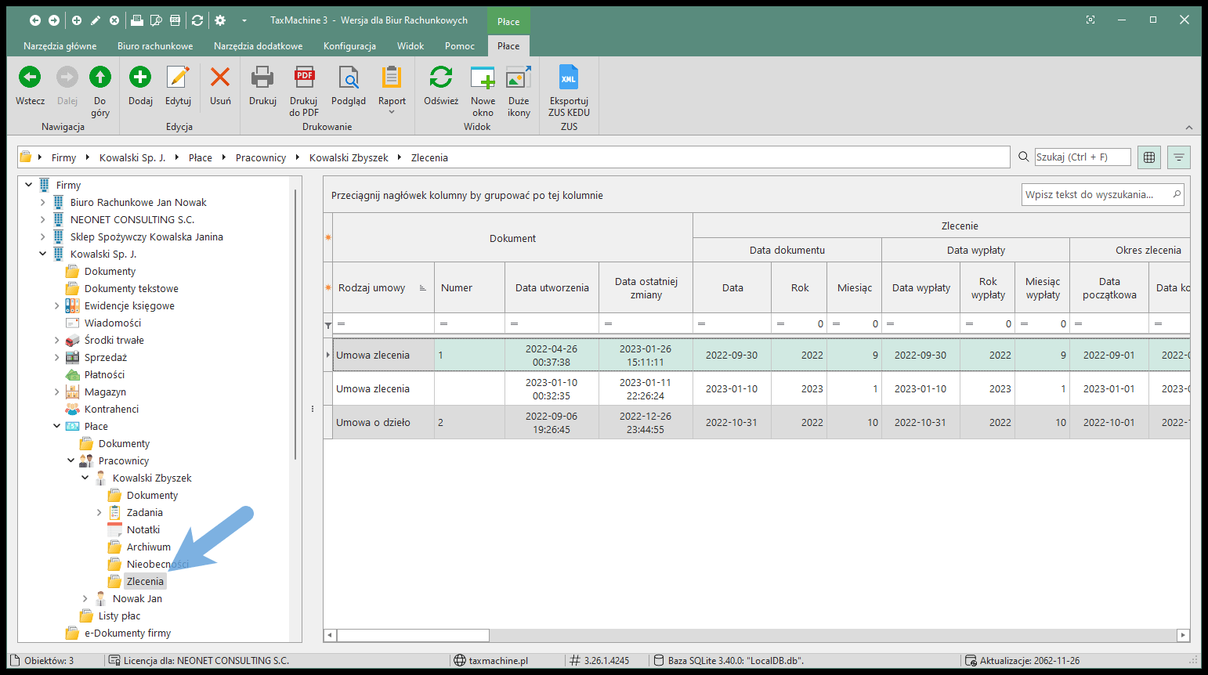
Task: Click the red Usuń delete icon
Action: [220, 78]
